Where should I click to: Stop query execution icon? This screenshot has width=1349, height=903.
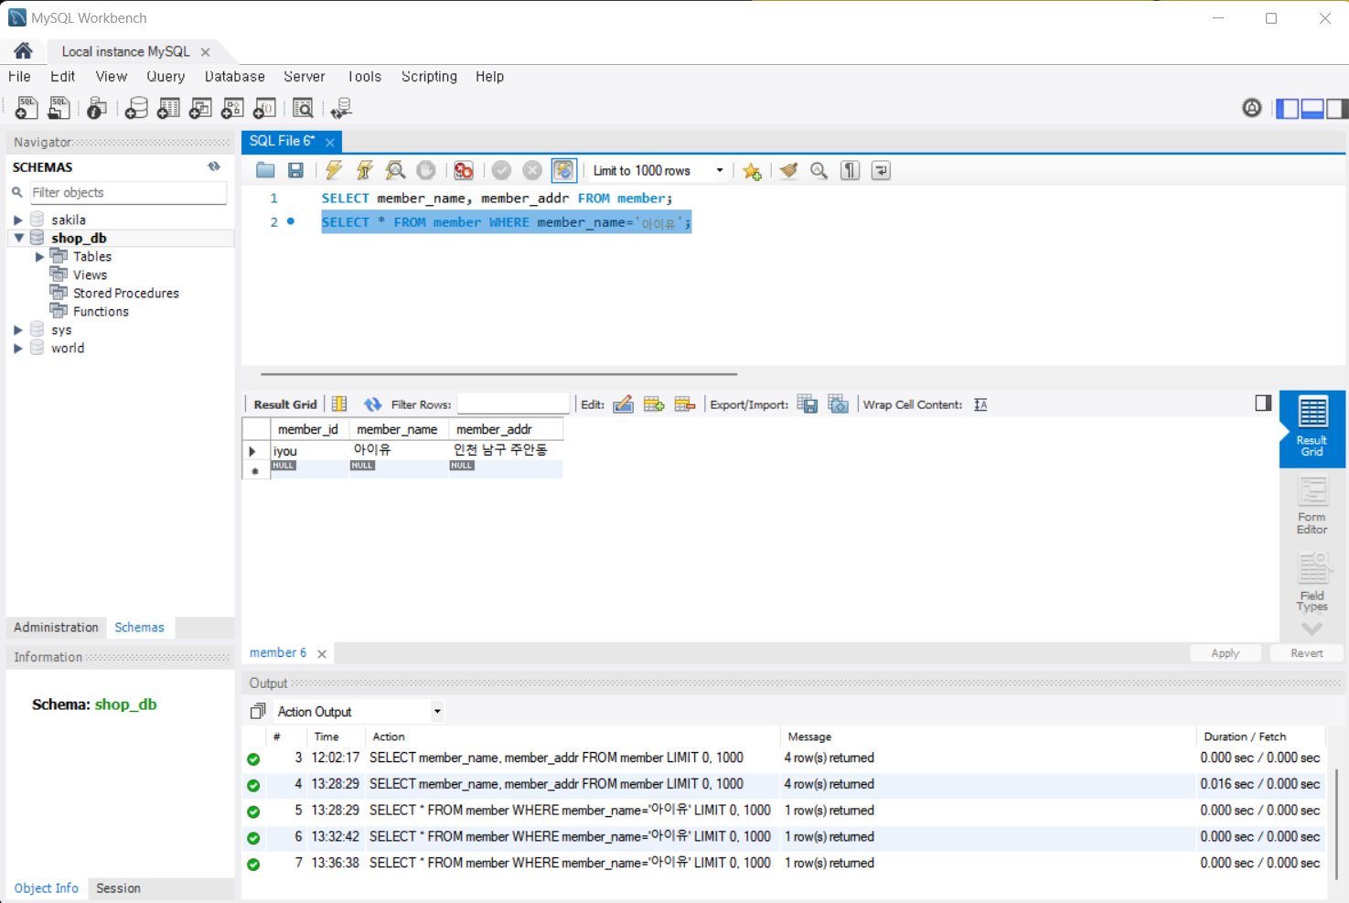(x=426, y=170)
